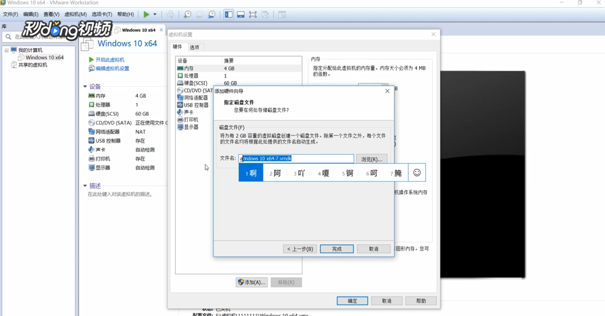Click 确定 in the settings dialog

(x=352, y=301)
